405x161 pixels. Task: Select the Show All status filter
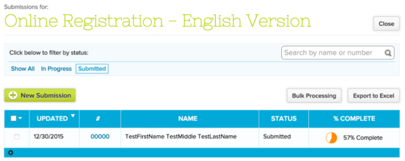point(23,69)
